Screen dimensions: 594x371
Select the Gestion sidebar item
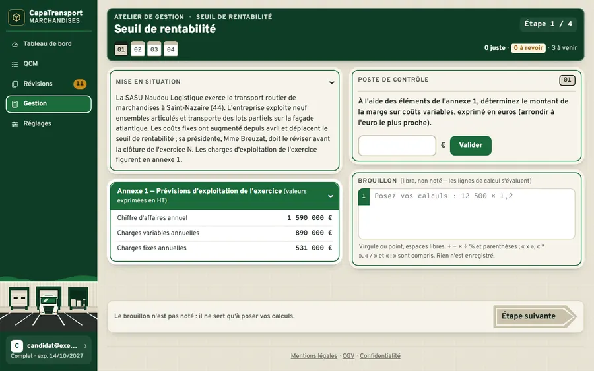tap(48, 103)
